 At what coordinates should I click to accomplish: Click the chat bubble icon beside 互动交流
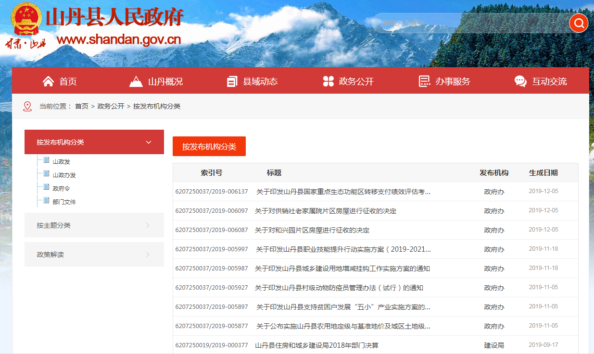[520, 81]
